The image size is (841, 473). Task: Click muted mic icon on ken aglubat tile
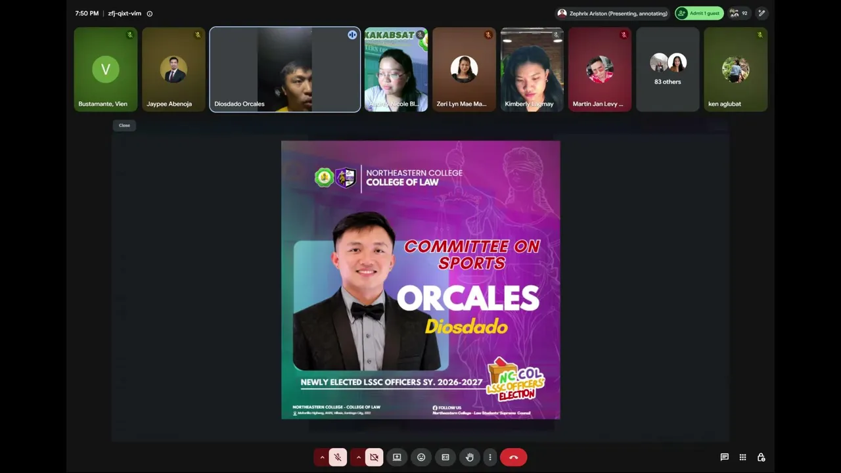pyautogui.click(x=760, y=35)
